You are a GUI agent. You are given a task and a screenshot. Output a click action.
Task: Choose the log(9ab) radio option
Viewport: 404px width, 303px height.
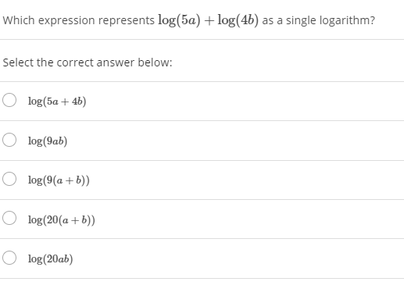9,140
